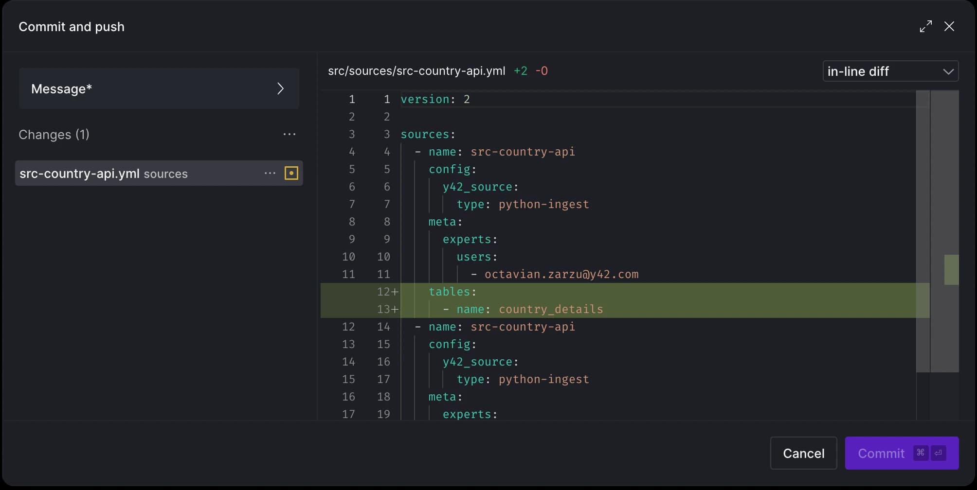Click the +2 additions count
Screen dimensions: 977x490
(x=521, y=71)
